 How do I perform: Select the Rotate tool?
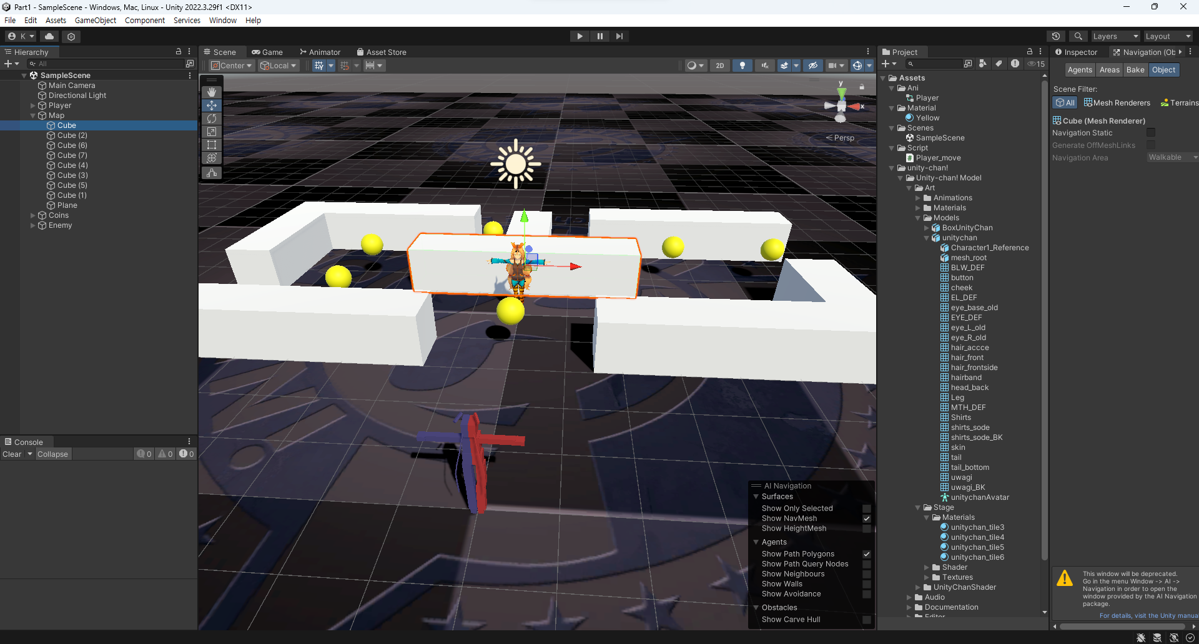click(212, 119)
